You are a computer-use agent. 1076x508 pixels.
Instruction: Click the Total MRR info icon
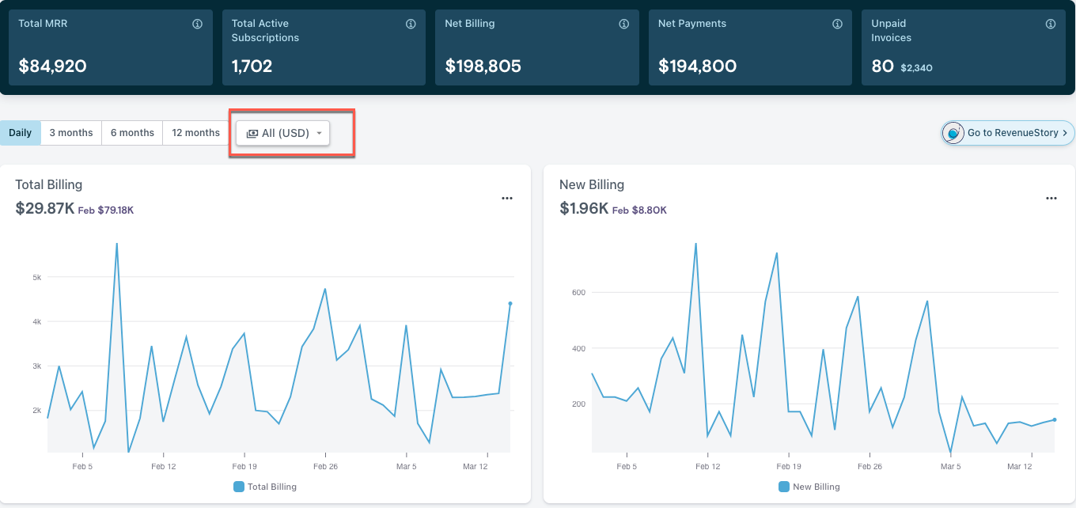[x=198, y=25]
